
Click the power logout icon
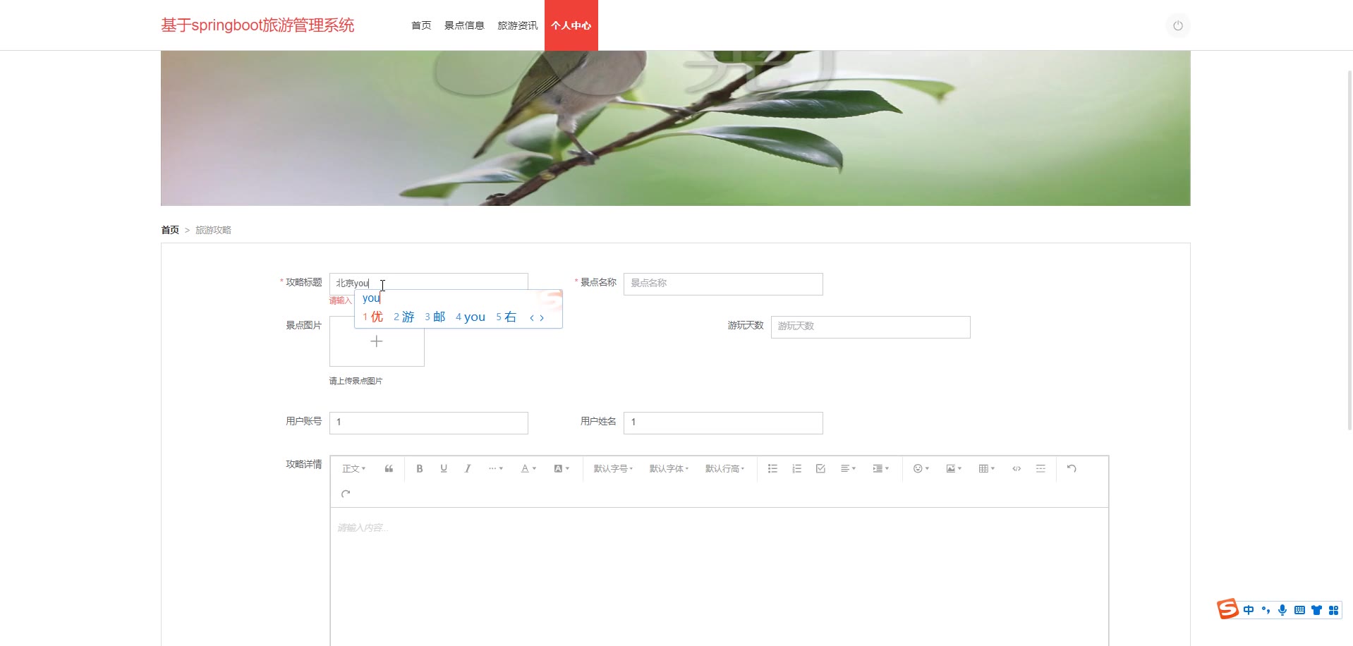(x=1177, y=25)
